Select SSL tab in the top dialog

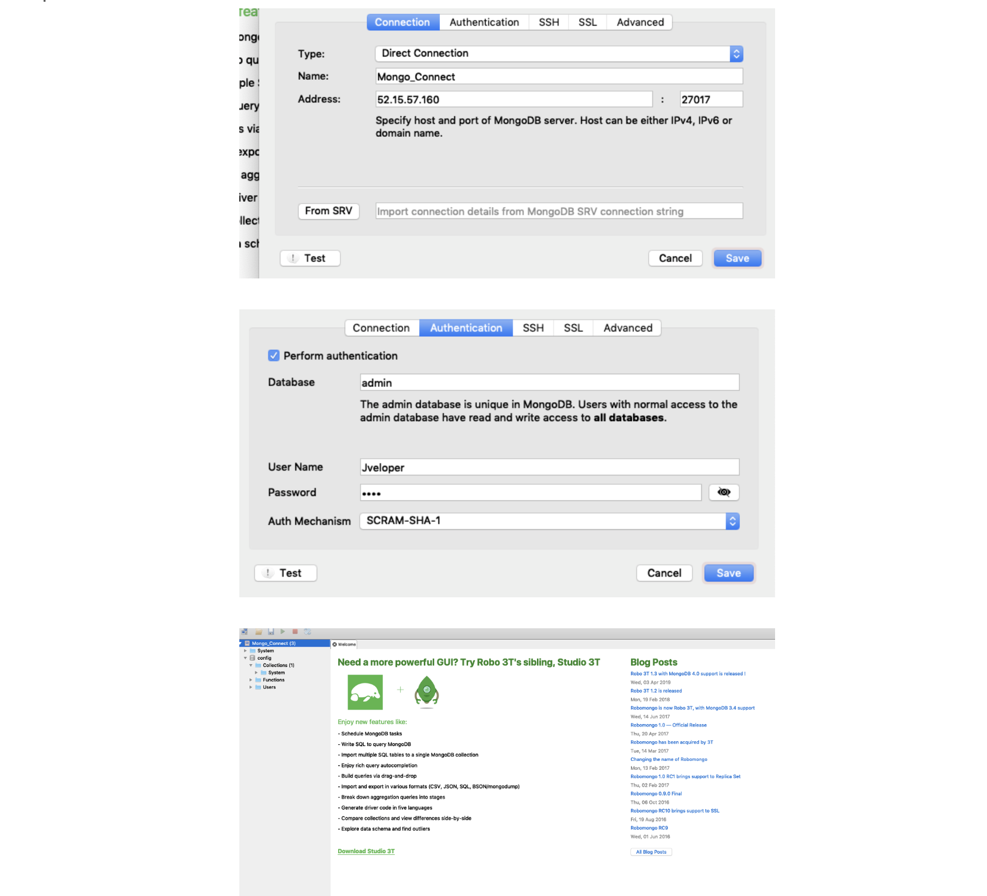(588, 22)
